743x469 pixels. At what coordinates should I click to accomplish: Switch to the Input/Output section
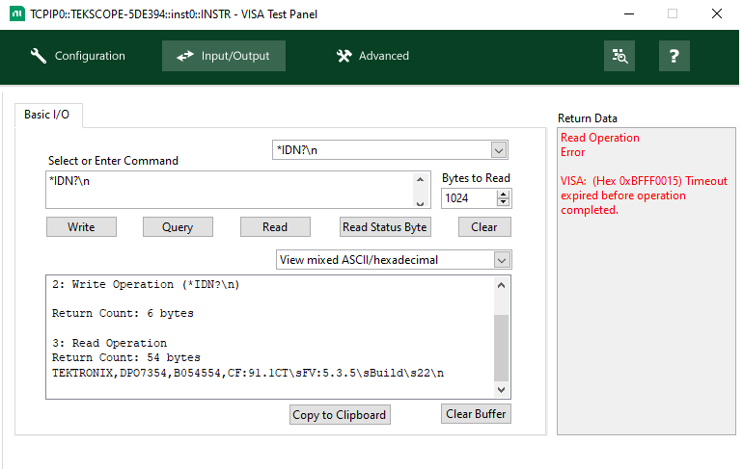coord(224,56)
